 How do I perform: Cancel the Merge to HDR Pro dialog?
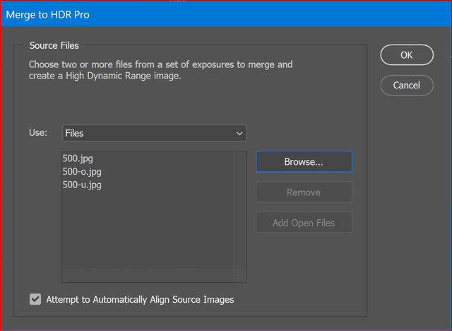(x=407, y=85)
